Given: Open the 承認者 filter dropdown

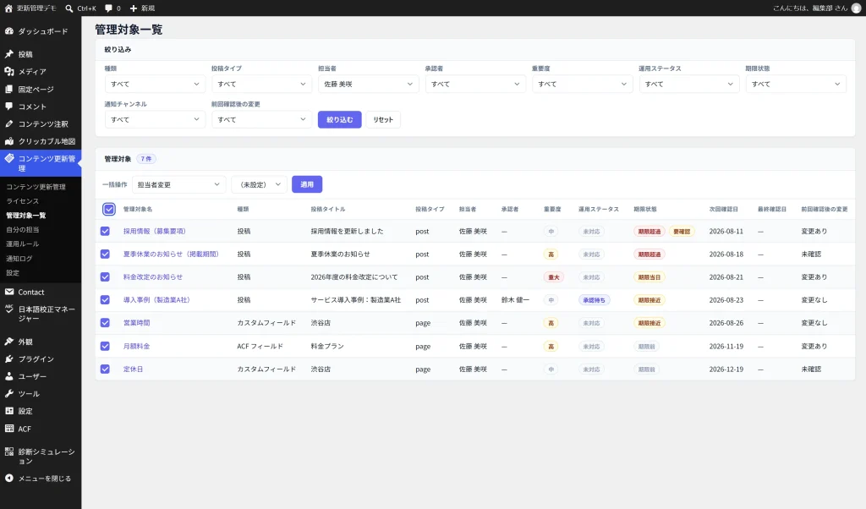Looking at the screenshot, I should tap(475, 84).
